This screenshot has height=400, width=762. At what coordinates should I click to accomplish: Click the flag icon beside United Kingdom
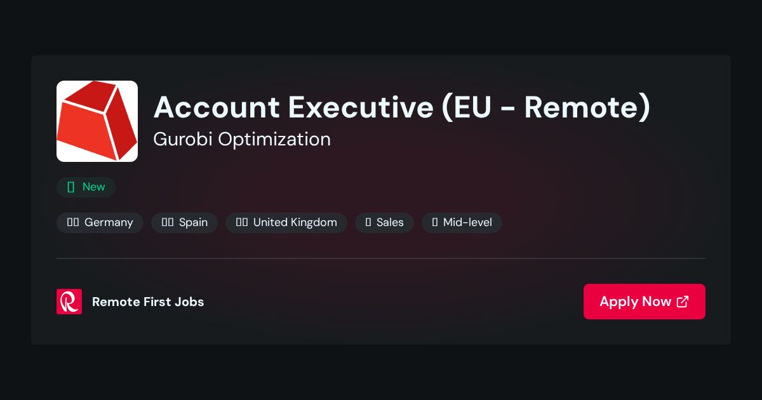(242, 222)
